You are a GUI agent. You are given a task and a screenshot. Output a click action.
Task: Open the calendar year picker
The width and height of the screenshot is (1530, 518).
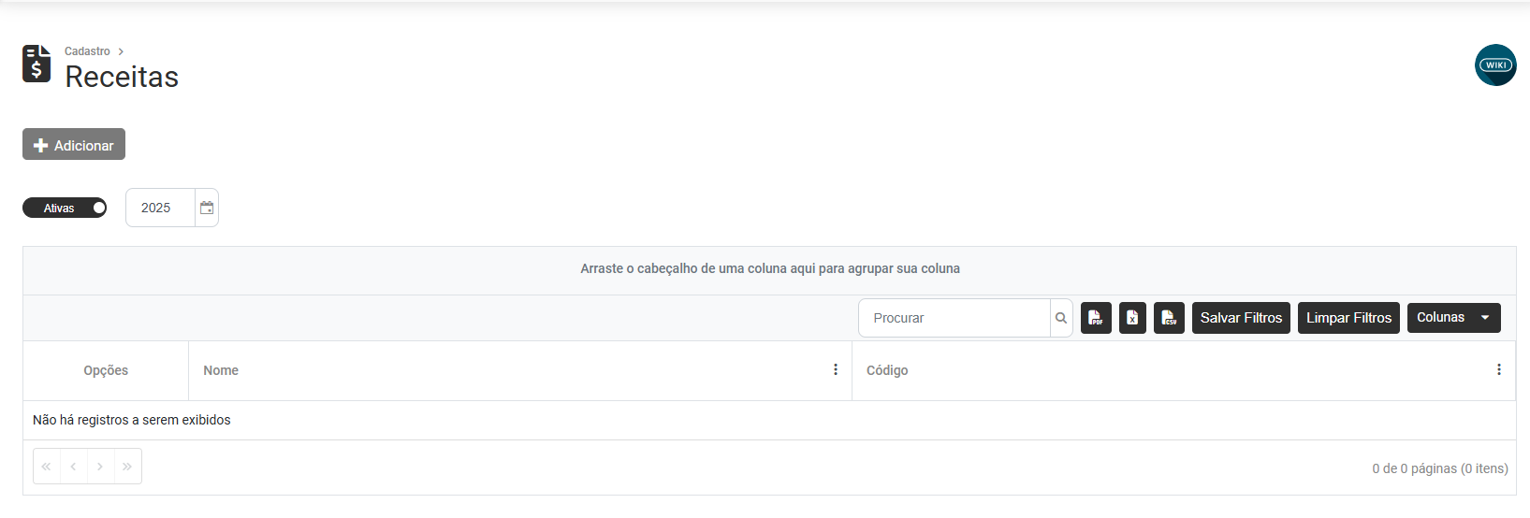click(207, 208)
